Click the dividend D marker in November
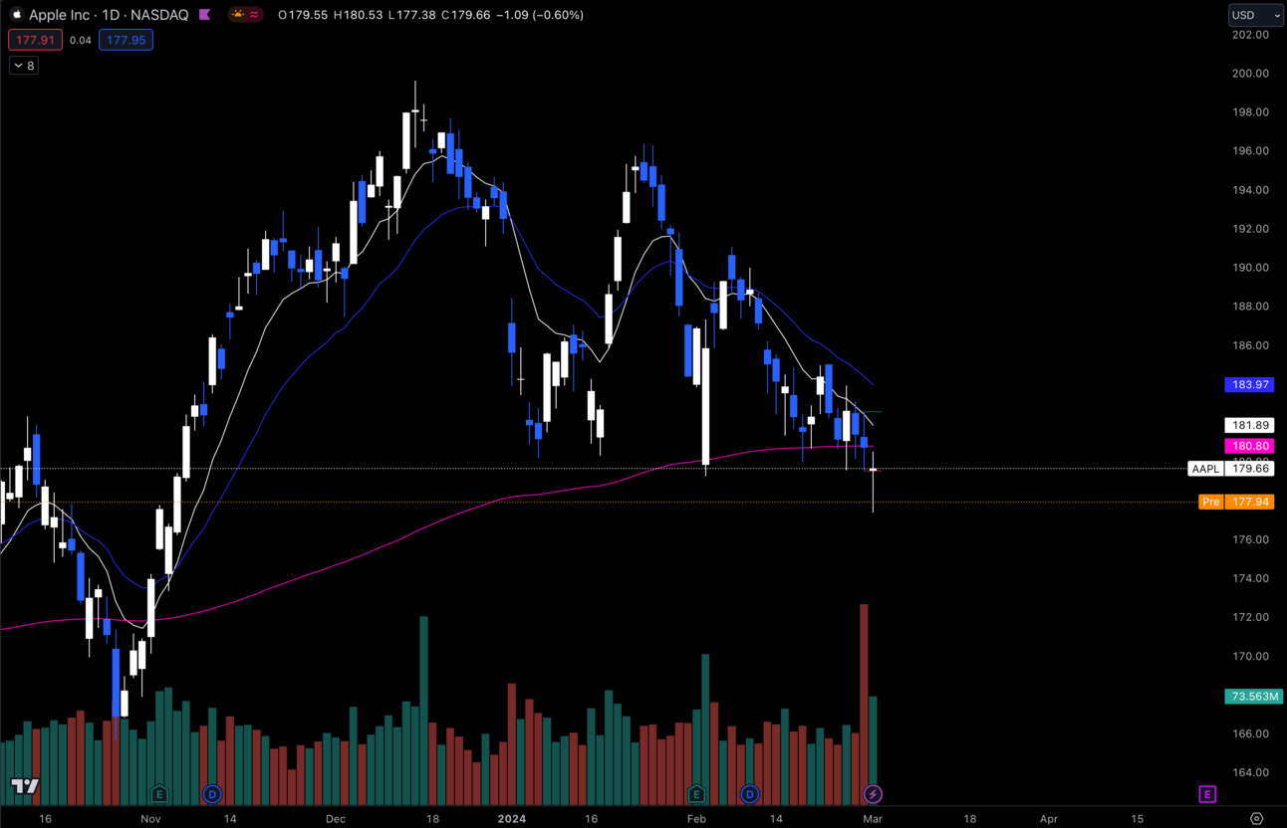 [211, 794]
